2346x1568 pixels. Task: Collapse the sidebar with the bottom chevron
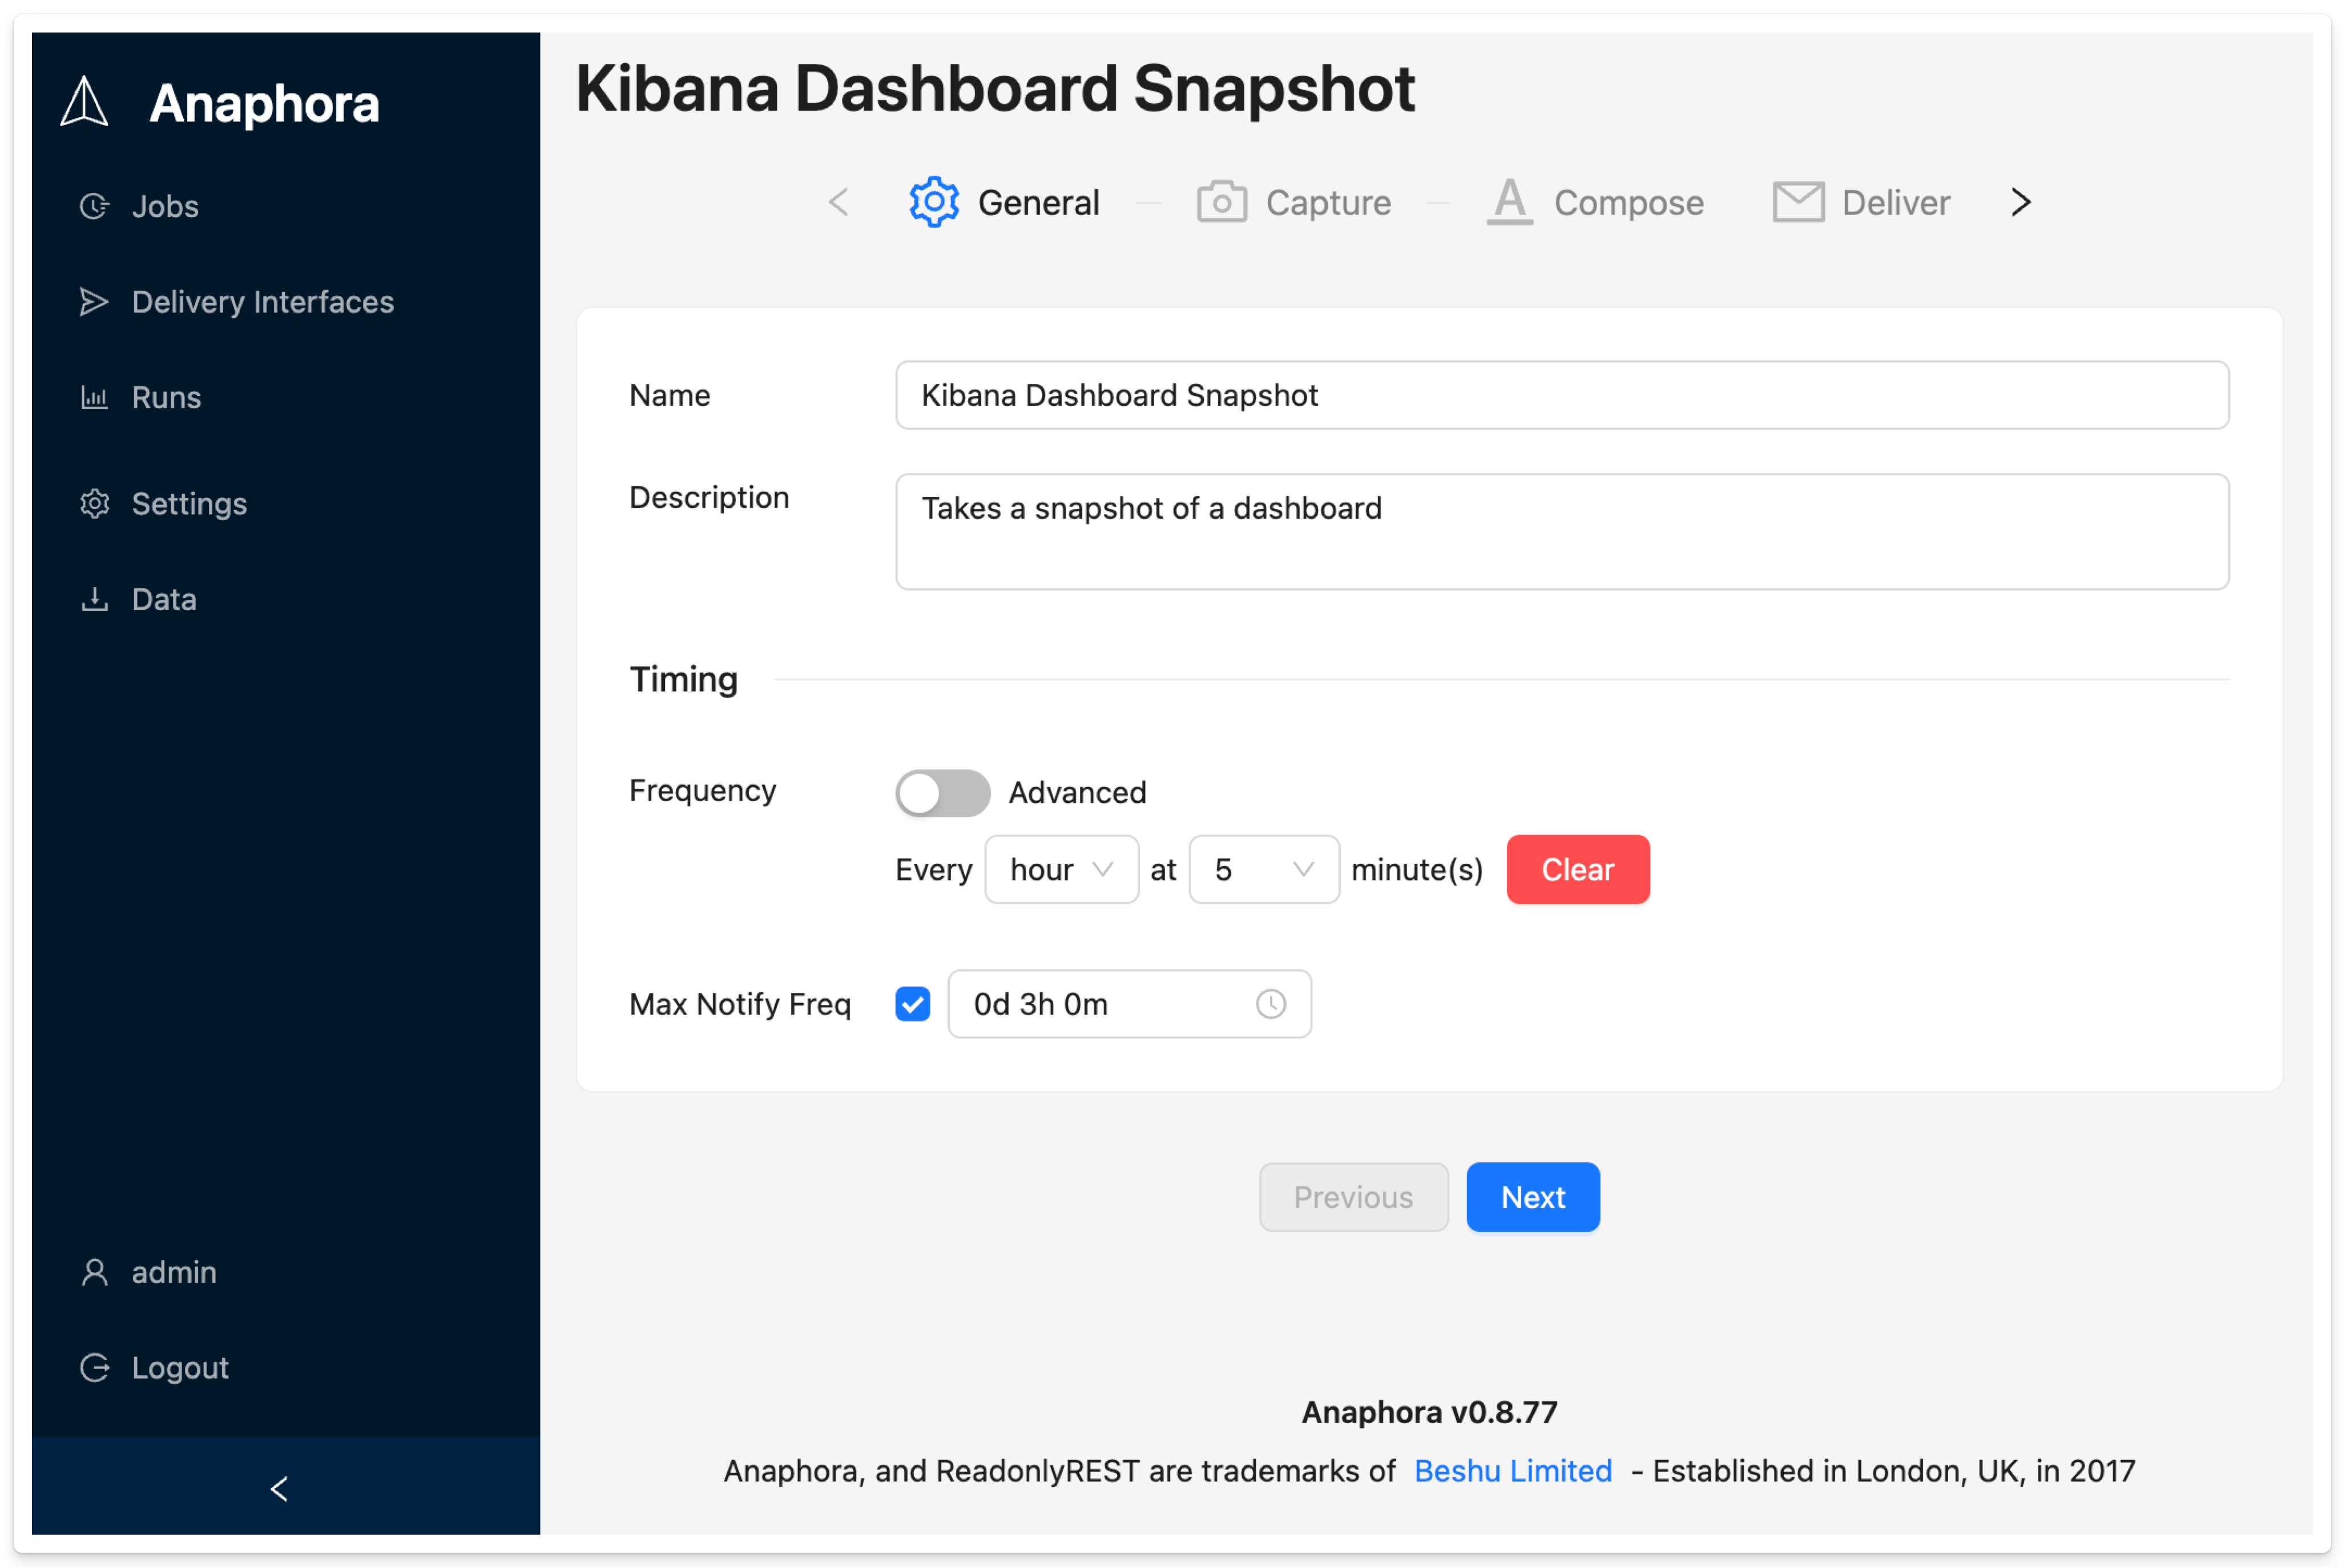pyautogui.click(x=280, y=1488)
